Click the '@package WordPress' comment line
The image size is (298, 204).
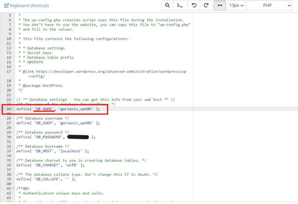coord(42,86)
